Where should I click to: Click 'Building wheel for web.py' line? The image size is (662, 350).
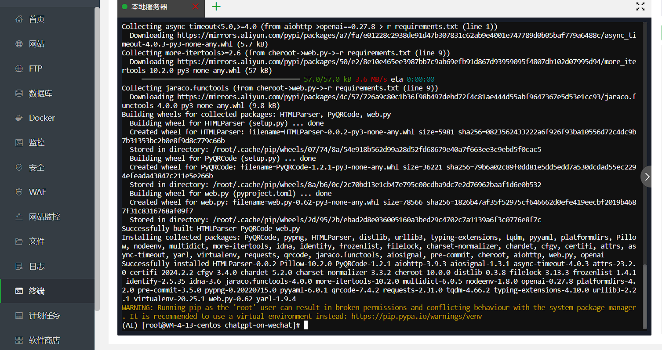point(231,194)
